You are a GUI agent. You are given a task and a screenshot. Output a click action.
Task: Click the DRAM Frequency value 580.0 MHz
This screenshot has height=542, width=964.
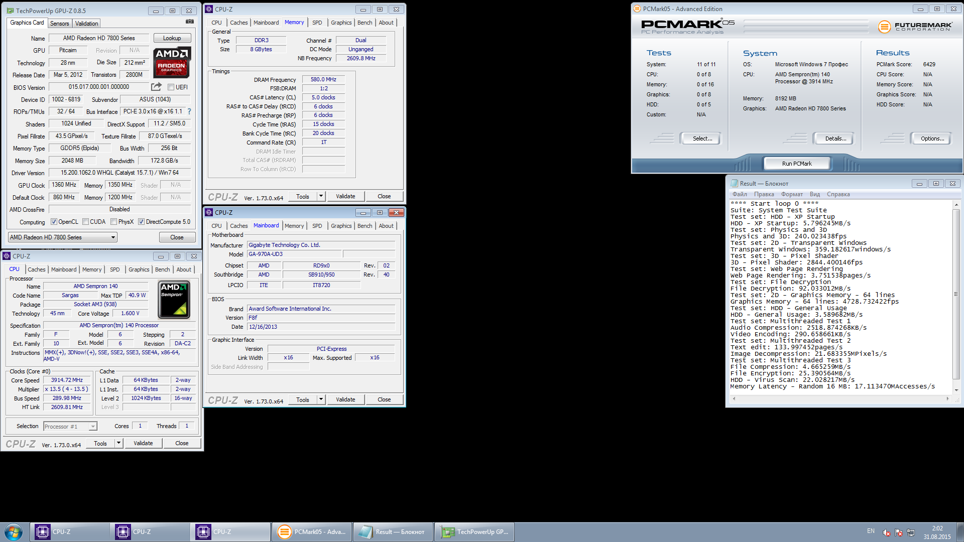[323, 79]
